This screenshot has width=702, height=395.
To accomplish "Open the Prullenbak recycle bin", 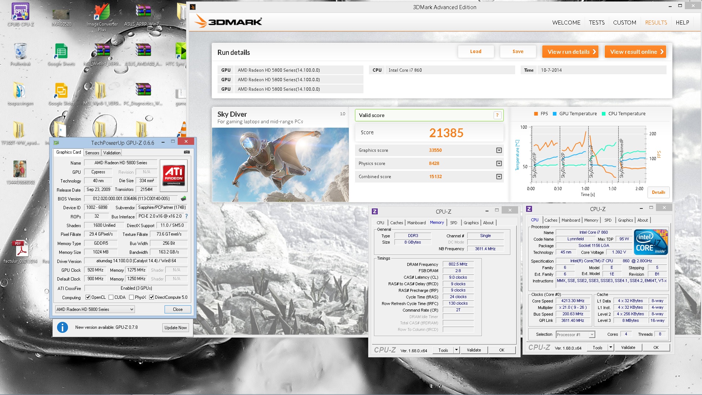I will coord(20,54).
